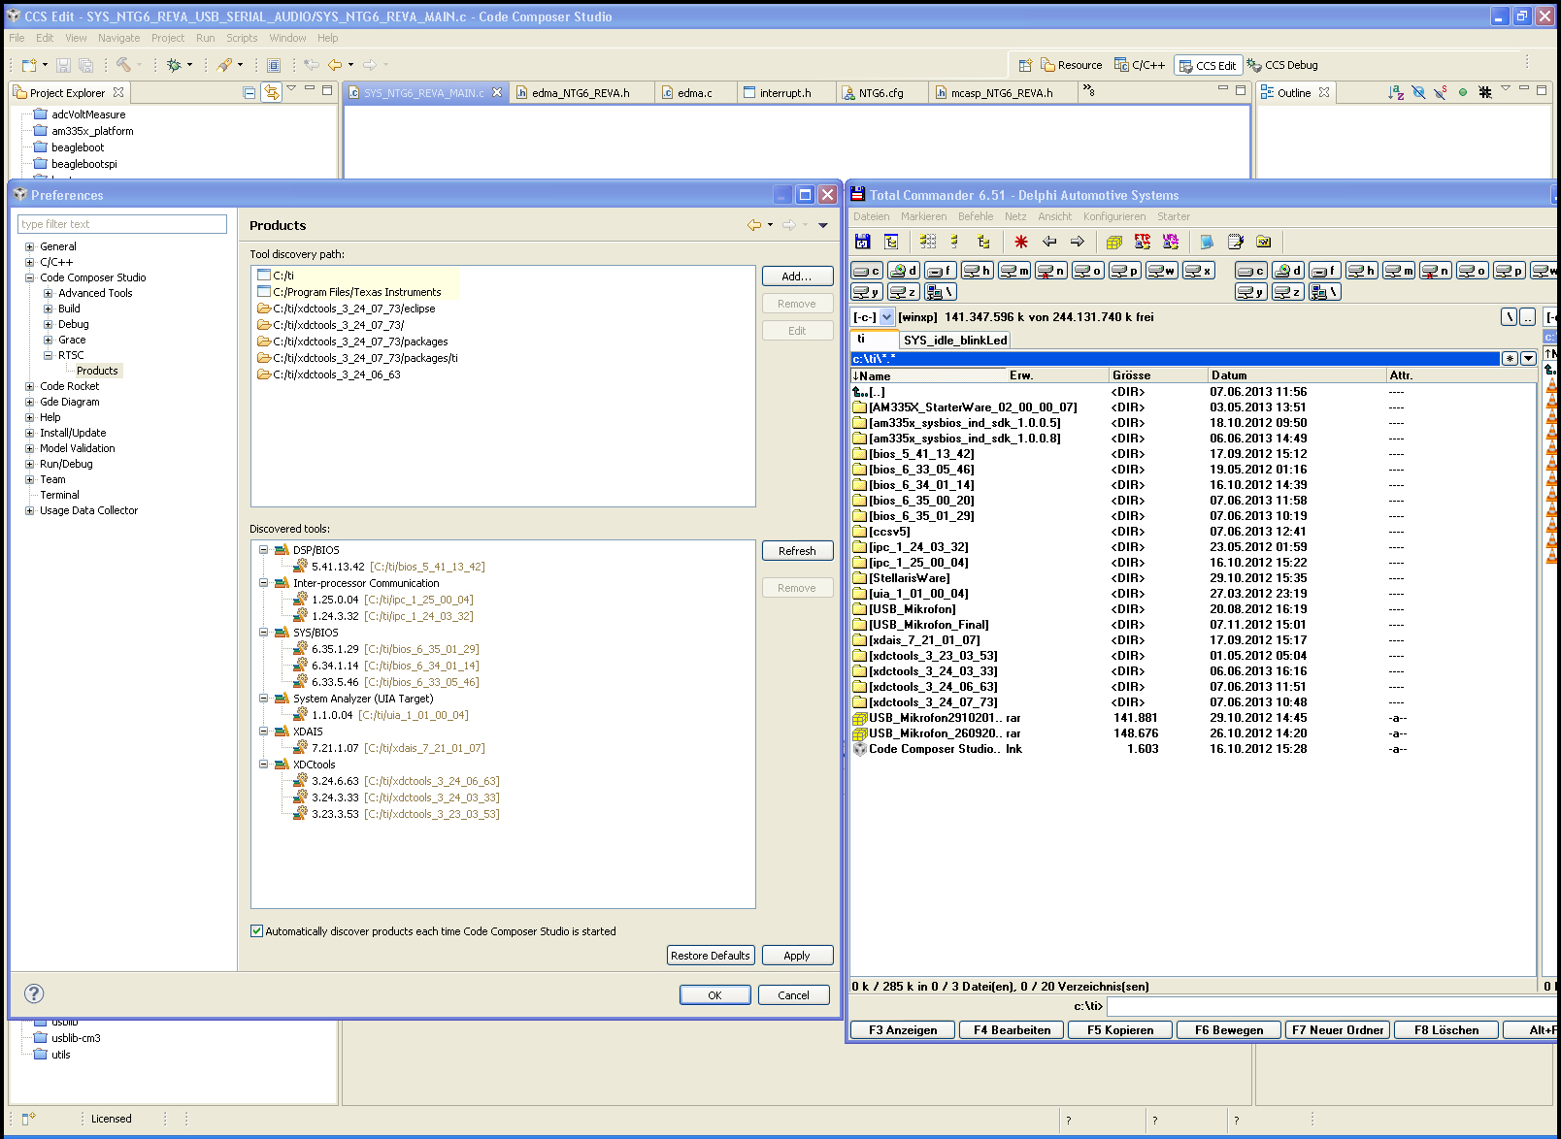Viewport: 1561px width, 1139px height.
Task: Collapse the SYS/BIOS discovered tools node
Action: tap(263, 633)
